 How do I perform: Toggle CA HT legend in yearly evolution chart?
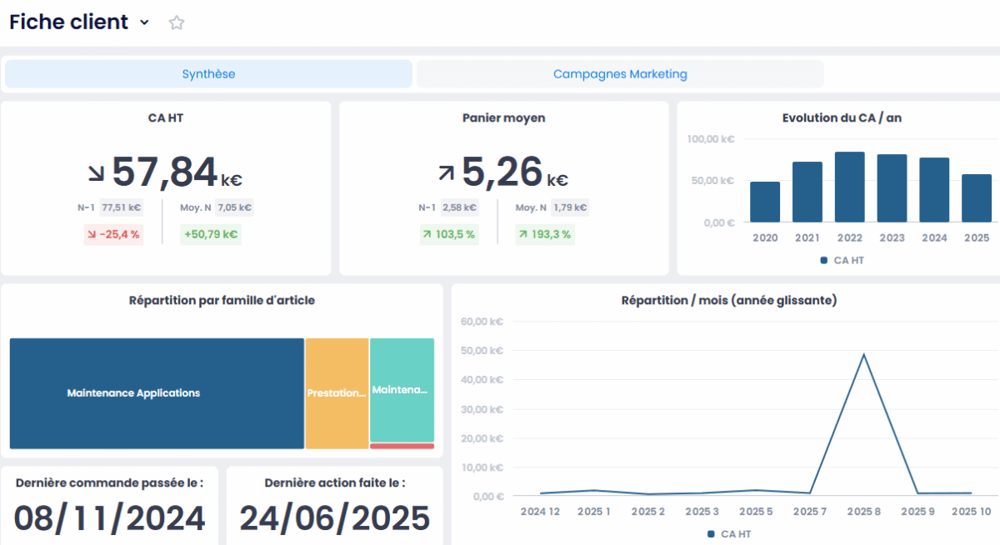tap(842, 260)
